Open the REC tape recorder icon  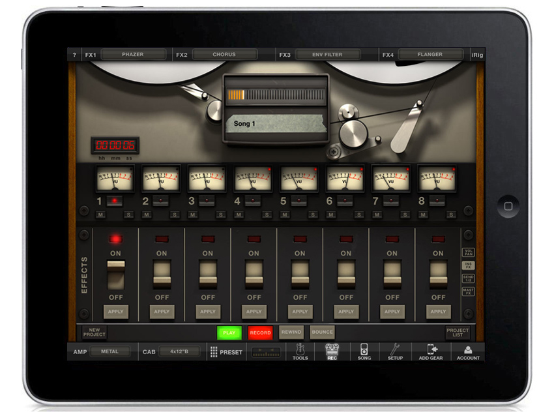coord(332,351)
